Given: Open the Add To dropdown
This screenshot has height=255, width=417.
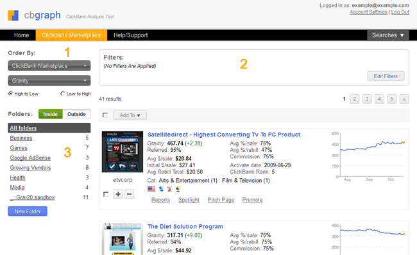Looking at the screenshot, I should [x=130, y=115].
